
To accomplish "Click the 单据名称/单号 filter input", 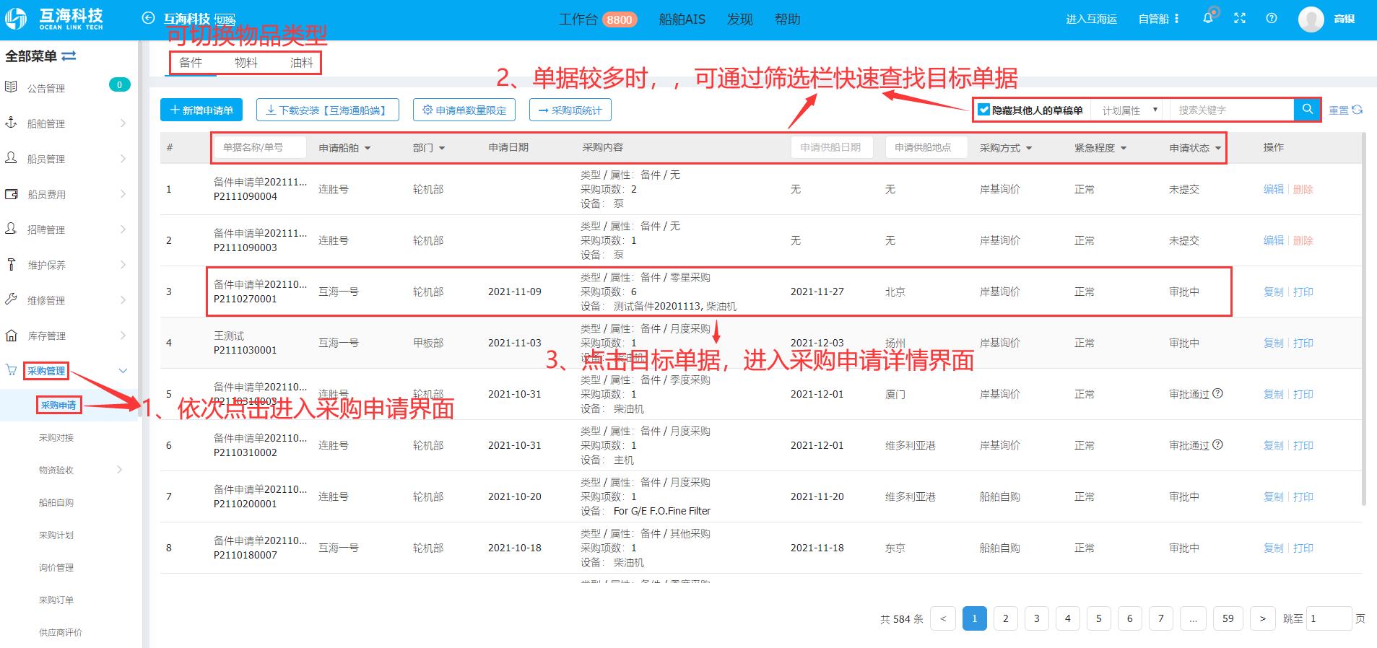I will [x=260, y=147].
